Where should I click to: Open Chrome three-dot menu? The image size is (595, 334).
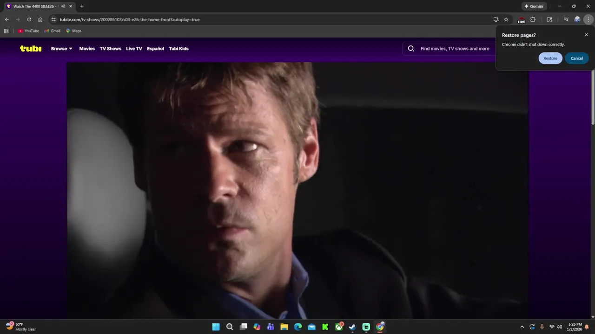coord(589,19)
